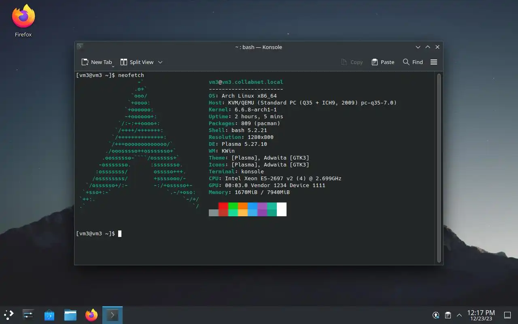Click the Konsole vertical scrollbar

coord(439,168)
